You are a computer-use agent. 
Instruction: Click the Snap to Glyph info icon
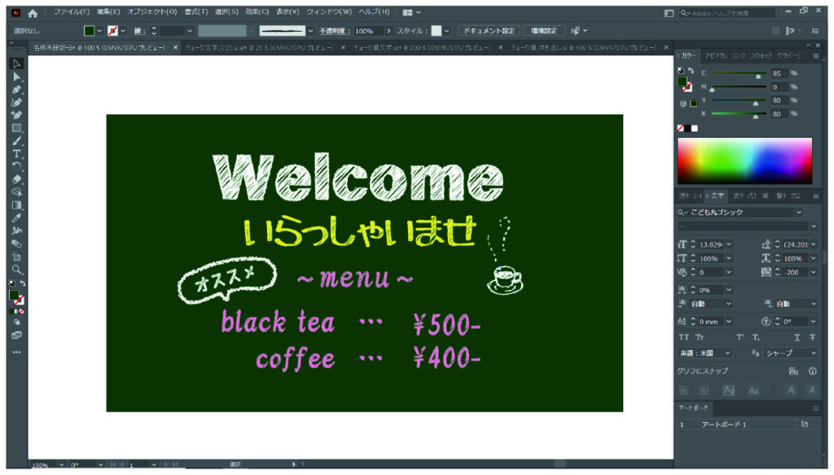coord(812,372)
